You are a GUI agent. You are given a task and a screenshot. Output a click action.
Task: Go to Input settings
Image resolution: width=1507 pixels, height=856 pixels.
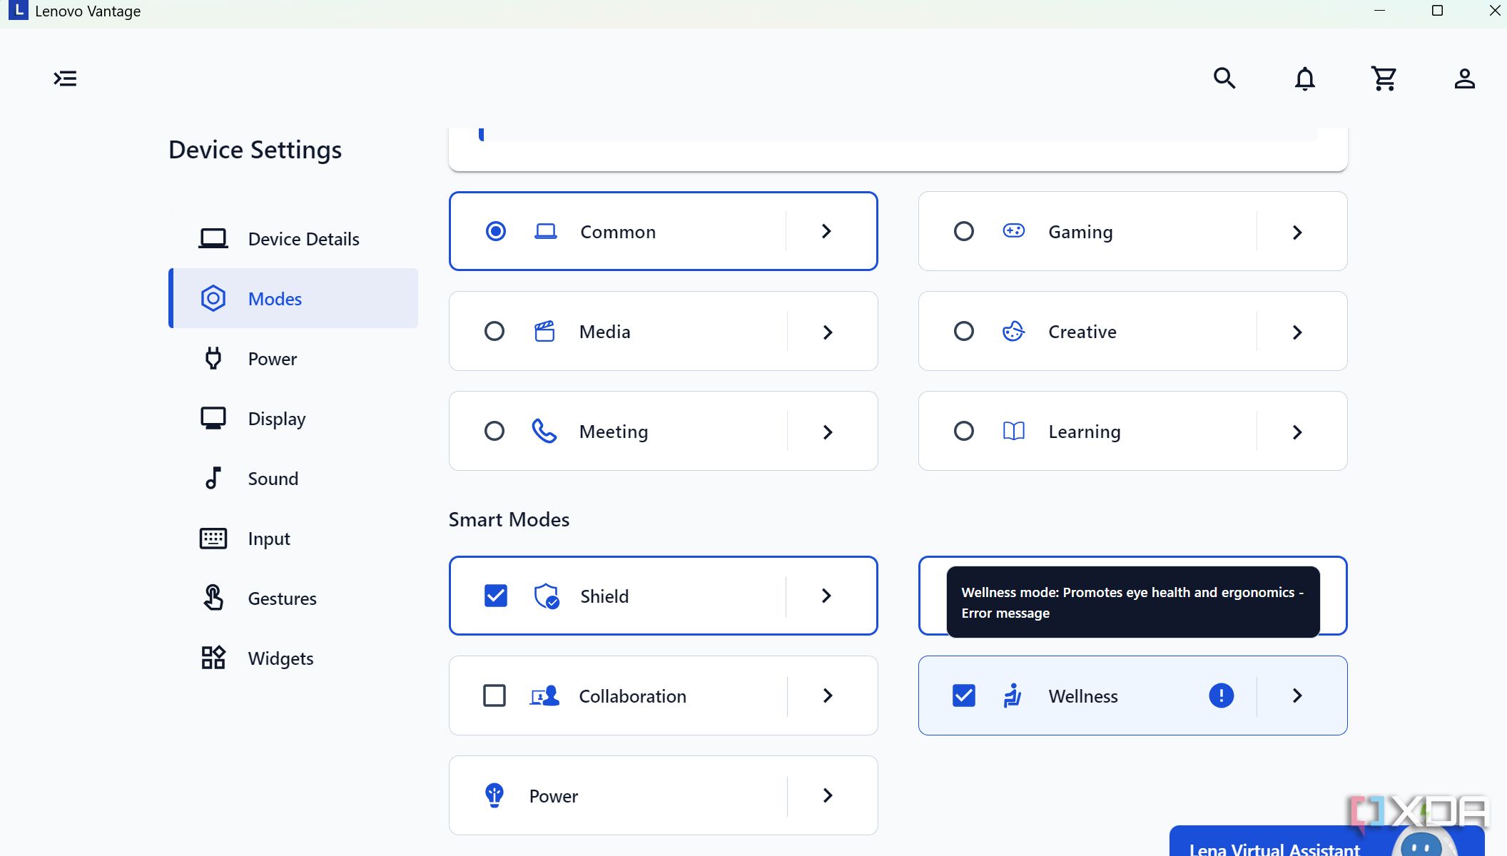click(x=294, y=538)
